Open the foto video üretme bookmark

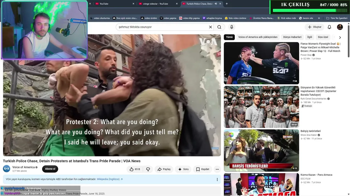point(235,18)
